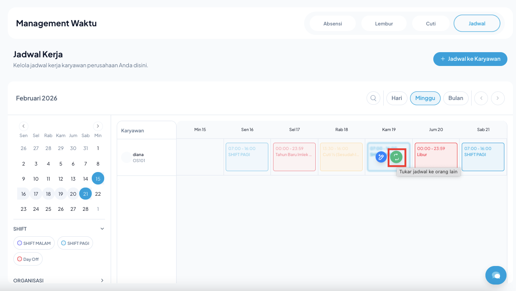Open the schedule search magnifier icon
Screen dimensions: 516x291
[x=373, y=98]
